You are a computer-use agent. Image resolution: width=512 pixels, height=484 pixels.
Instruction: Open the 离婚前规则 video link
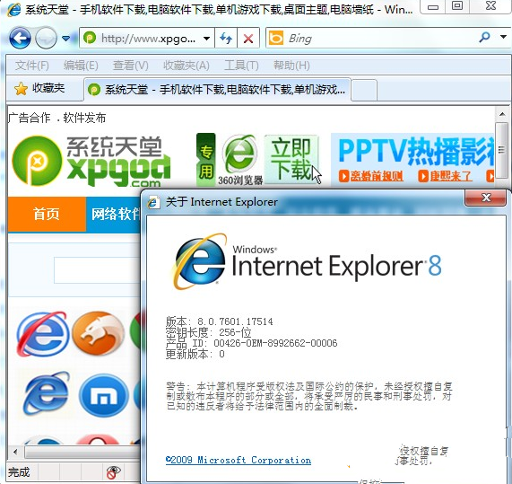371,176
